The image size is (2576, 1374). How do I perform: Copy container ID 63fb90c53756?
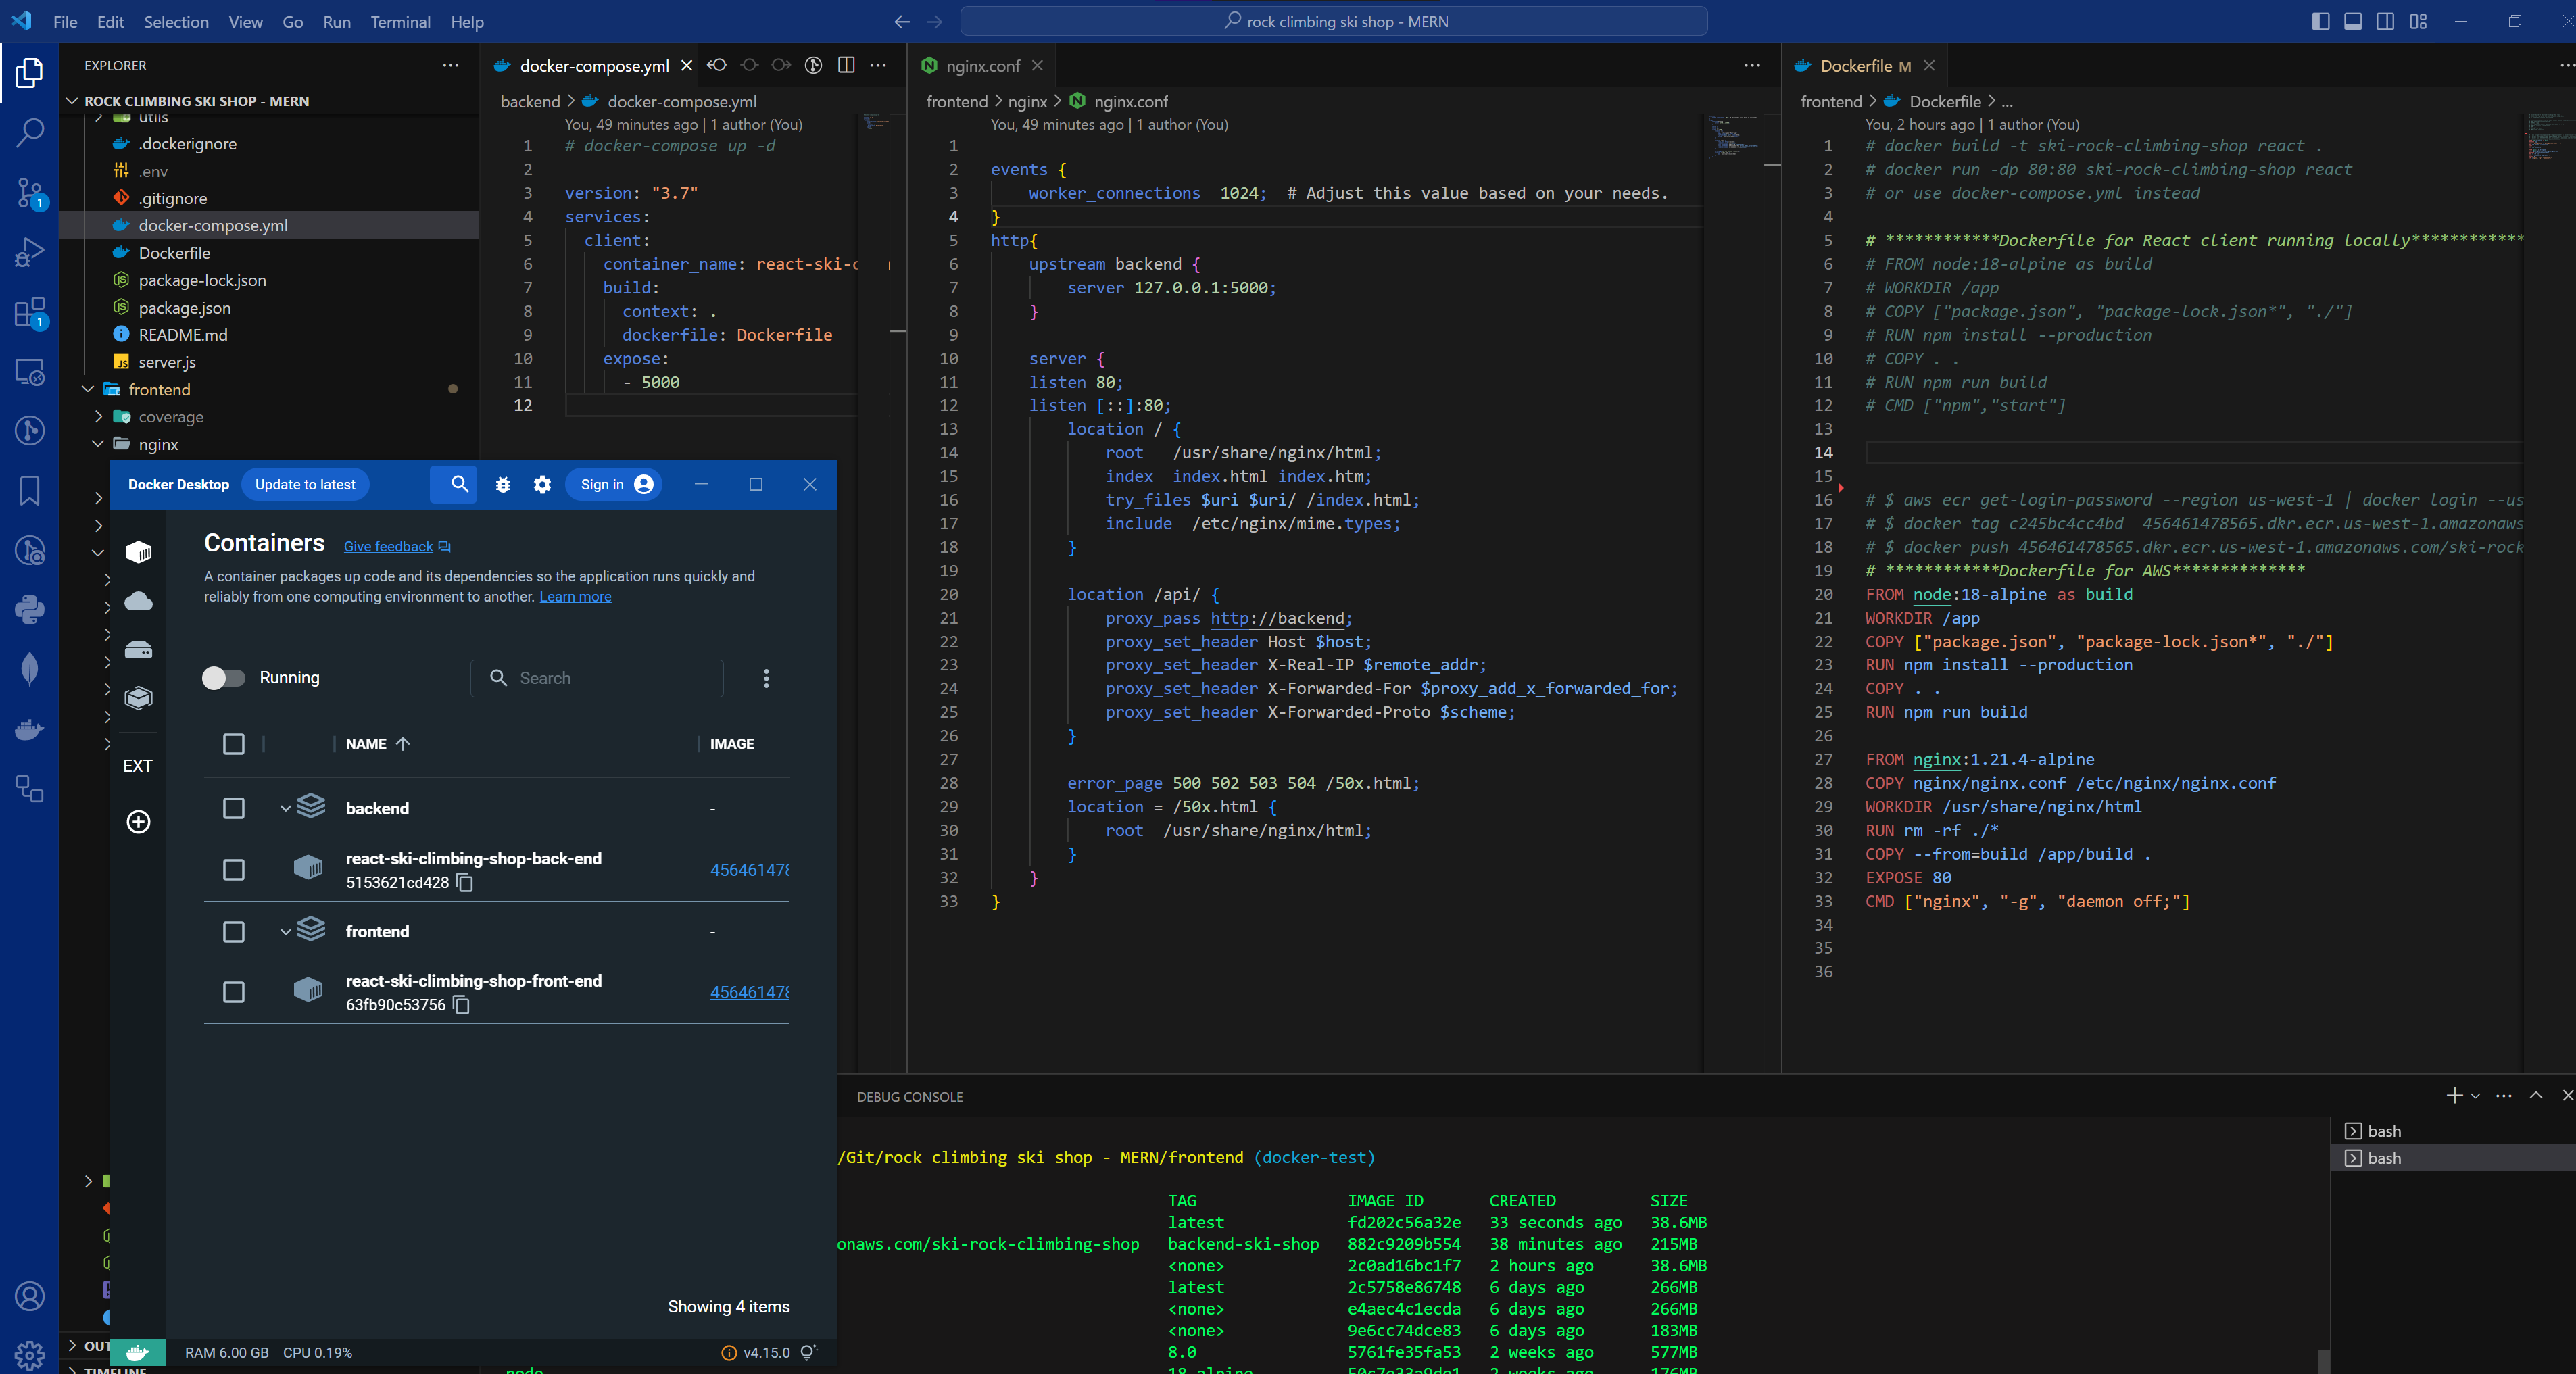461,1005
